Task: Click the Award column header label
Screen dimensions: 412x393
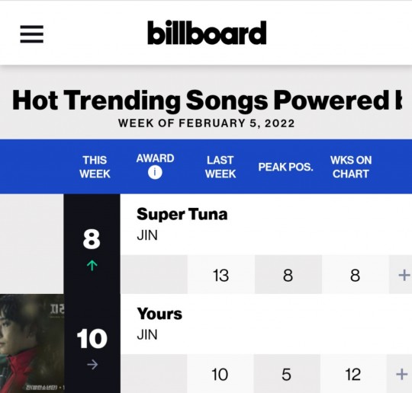Action: click(155, 158)
